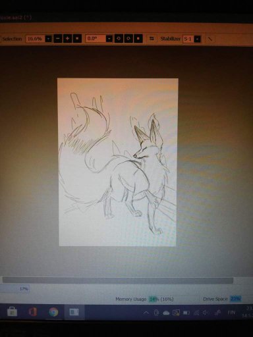Rotate the canvas counterclockwise
Screen dimensions: 253x337
point(119,39)
